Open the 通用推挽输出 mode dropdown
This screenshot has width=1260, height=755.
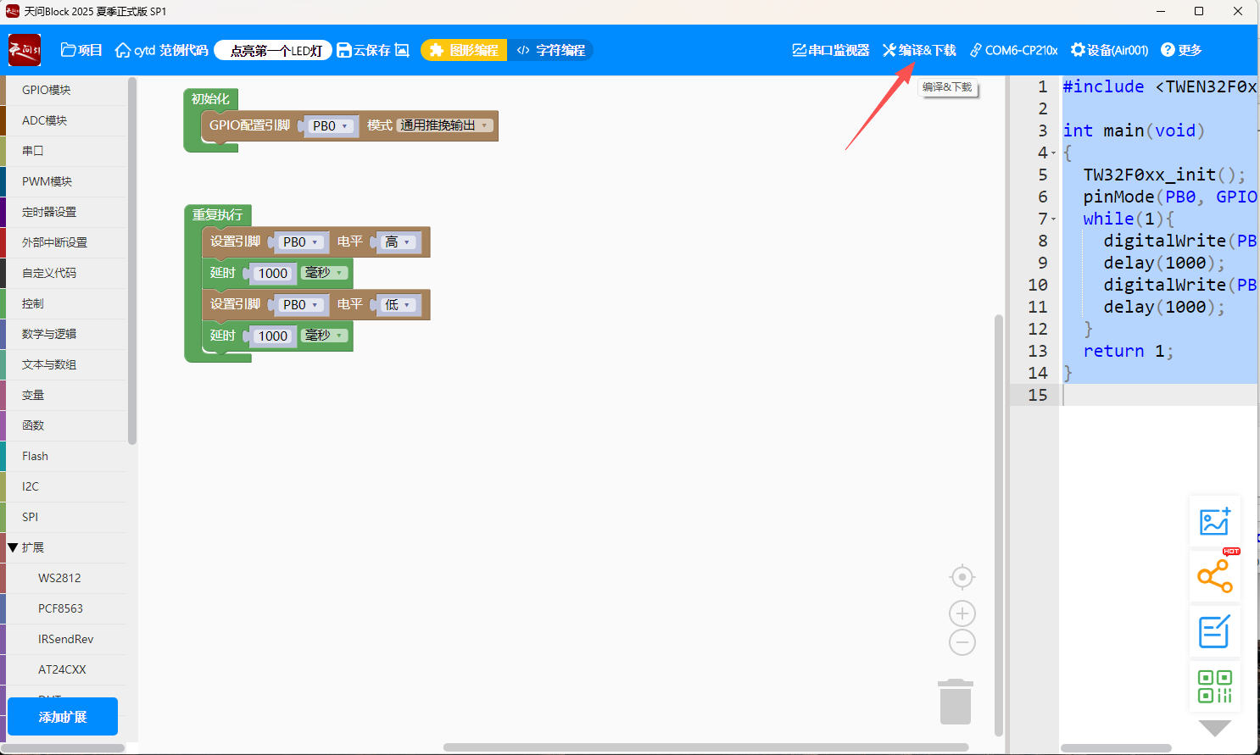(x=445, y=125)
